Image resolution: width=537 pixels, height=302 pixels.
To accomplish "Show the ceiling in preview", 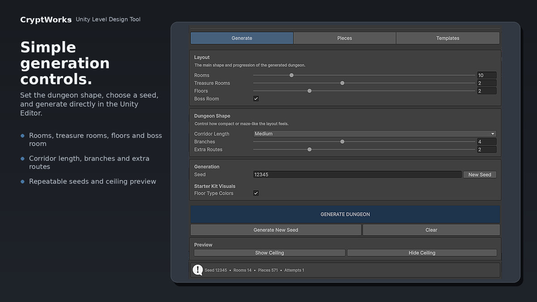I will coord(270,253).
